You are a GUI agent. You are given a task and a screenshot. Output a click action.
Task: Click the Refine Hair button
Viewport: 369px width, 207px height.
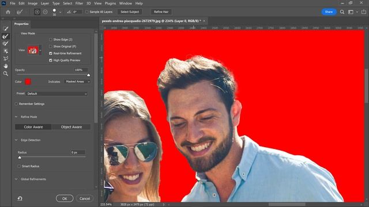(x=161, y=11)
